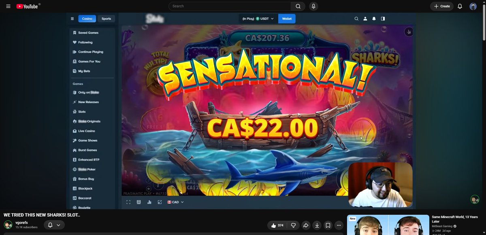Screen dimensions: 486x235
Task: Click the page vertical scrollbar
Action: (x=484, y=22)
